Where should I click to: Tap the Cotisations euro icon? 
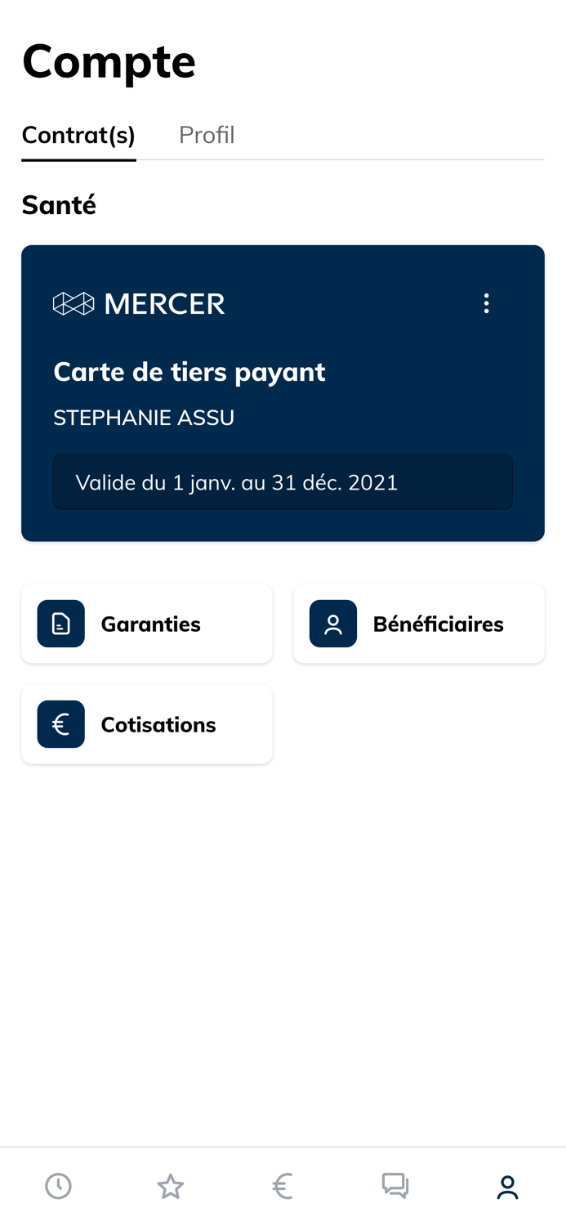pos(60,724)
